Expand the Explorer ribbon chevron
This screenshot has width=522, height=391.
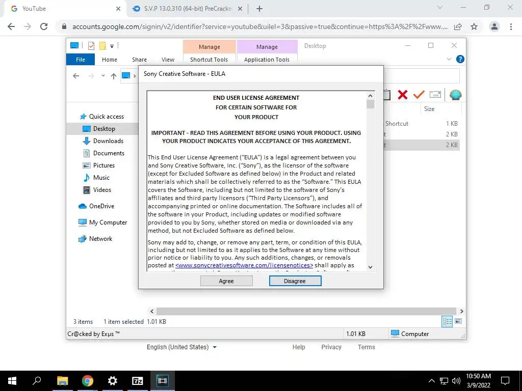coord(449,59)
